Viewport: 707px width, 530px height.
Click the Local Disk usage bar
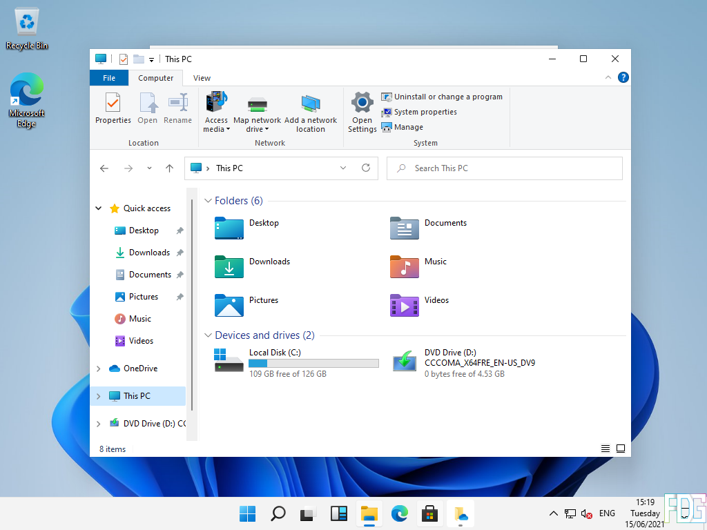coord(314,363)
